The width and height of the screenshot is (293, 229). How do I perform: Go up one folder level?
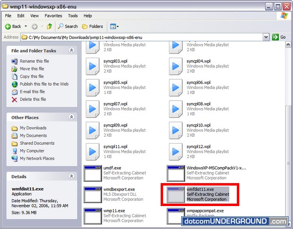point(49,26)
